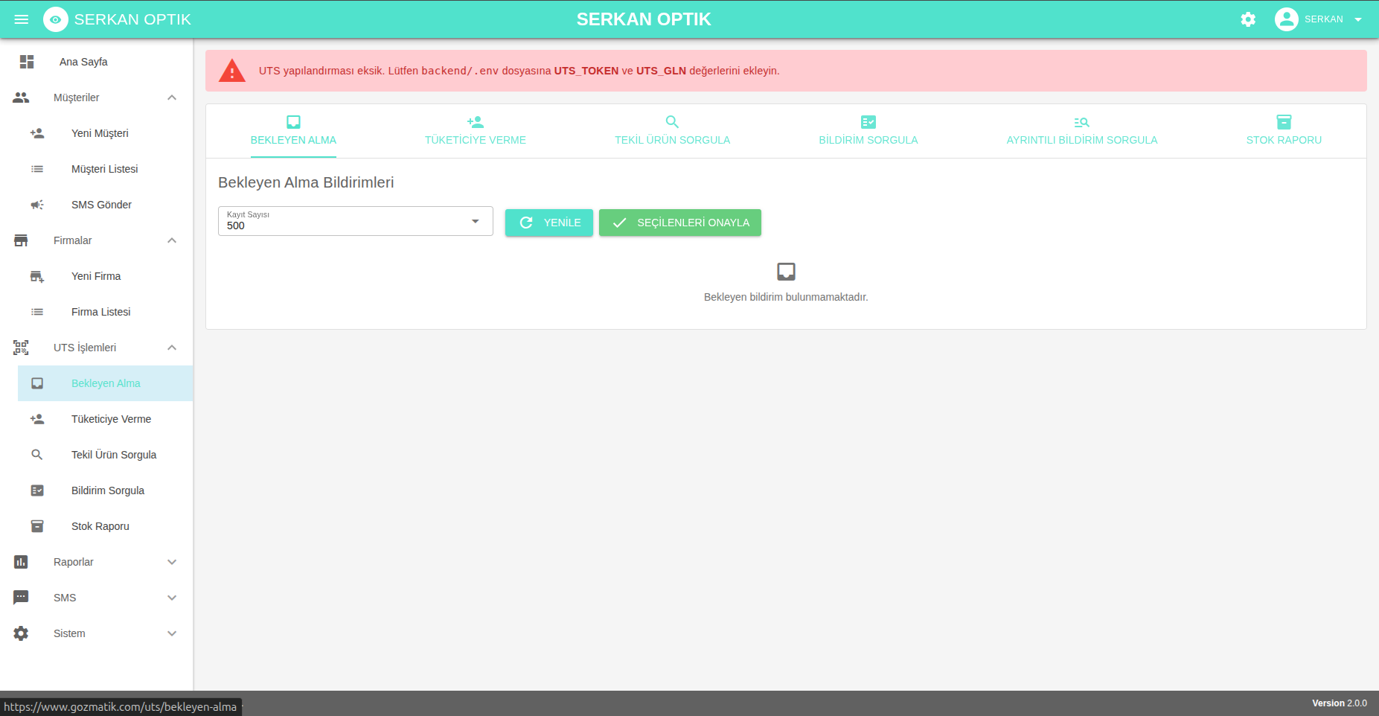Click the Bekleyen Alma Bildirimleri heading

tap(306, 182)
